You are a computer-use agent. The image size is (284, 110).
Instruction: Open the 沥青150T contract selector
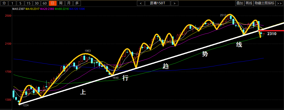pyautogui.click(x=158, y=3)
